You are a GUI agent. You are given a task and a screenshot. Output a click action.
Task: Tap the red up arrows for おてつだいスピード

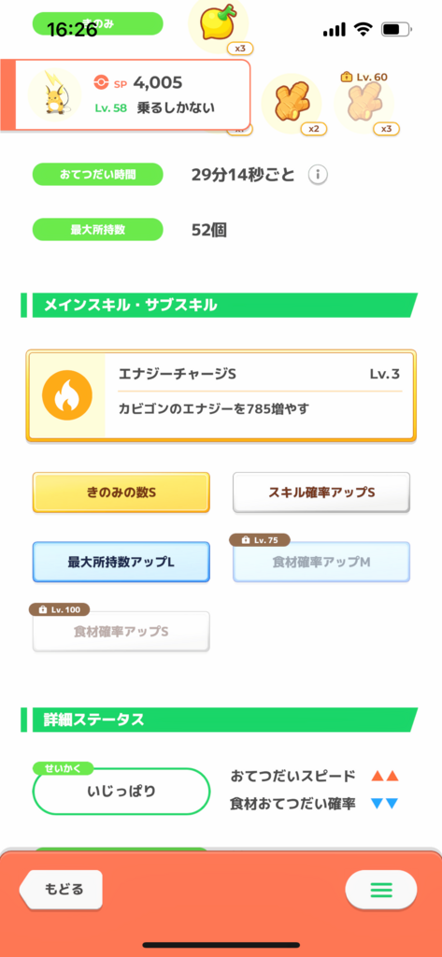(x=385, y=777)
